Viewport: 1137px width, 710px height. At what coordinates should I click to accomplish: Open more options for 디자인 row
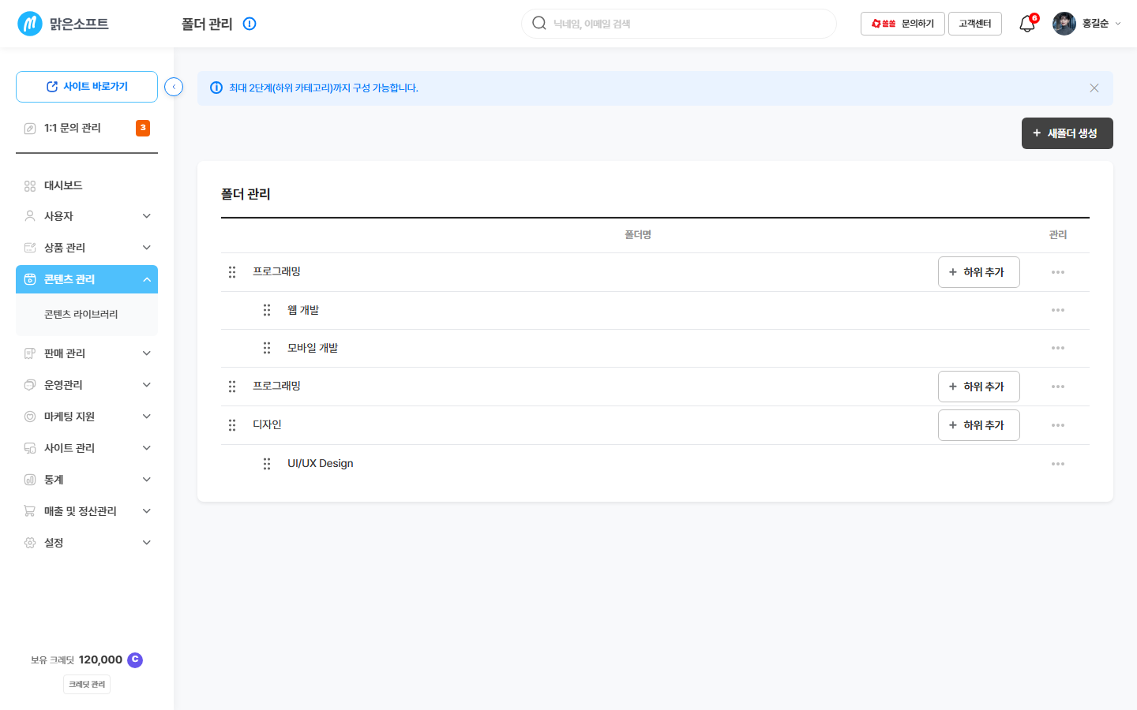tap(1058, 425)
